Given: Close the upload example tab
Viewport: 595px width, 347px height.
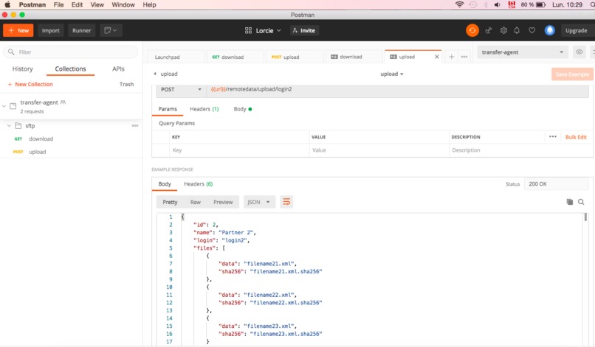Looking at the screenshot, I should (437, 57).
